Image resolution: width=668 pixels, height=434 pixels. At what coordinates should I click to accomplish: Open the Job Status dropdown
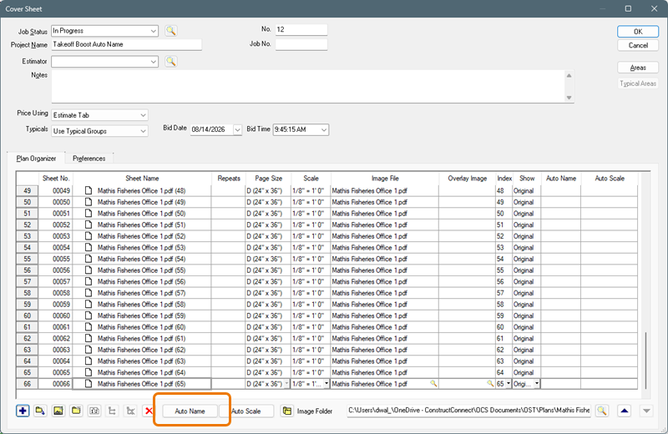(153, 31)
